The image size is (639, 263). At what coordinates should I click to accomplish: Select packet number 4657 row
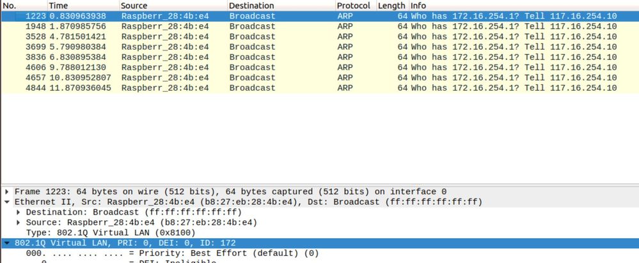click(x=320, y=78)
